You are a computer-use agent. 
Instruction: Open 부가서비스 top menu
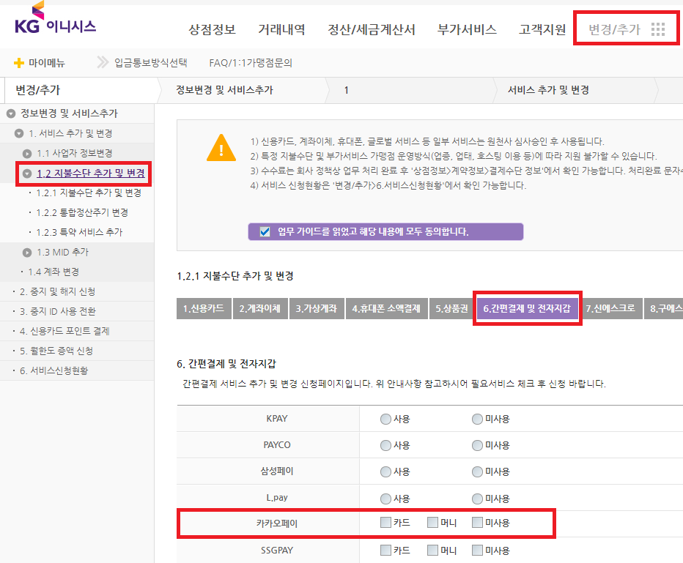pyautogui.click(x=467, y=29)
